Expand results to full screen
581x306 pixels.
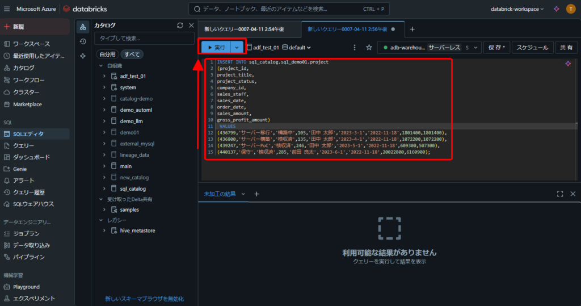click(560, 194)
